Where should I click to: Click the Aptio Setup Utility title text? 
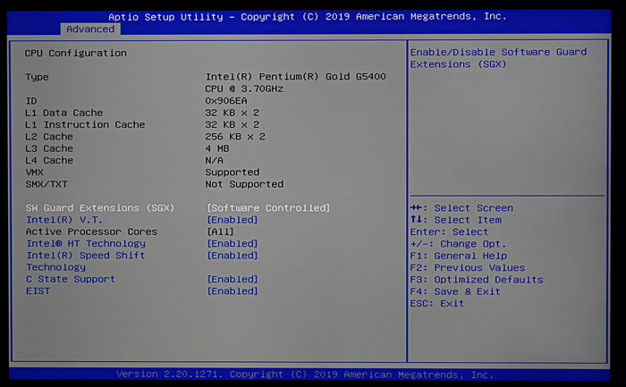pos(308,17)
